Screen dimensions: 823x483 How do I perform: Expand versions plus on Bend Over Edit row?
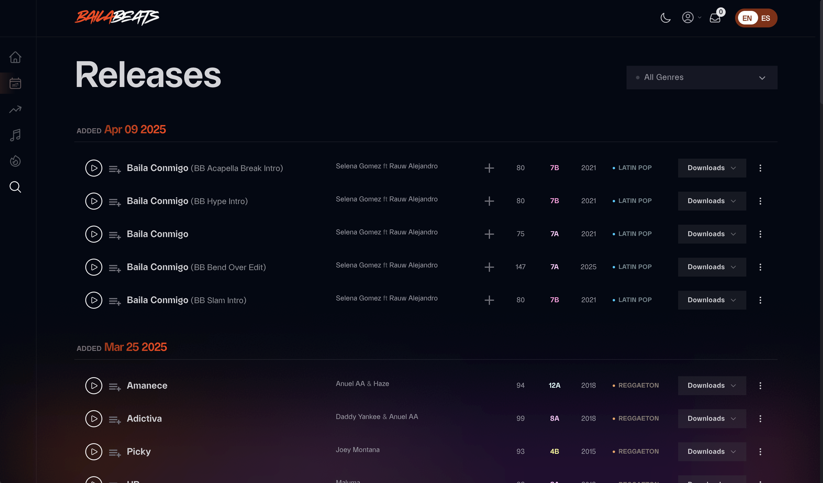click(x=489, y=267)
